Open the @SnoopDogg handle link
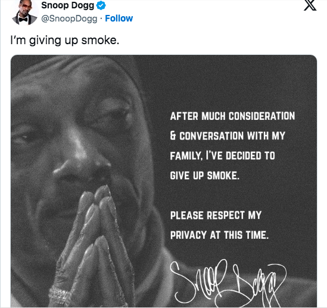Image resolution: width=327 pixels, height=308 pixels. click(69, 19)
